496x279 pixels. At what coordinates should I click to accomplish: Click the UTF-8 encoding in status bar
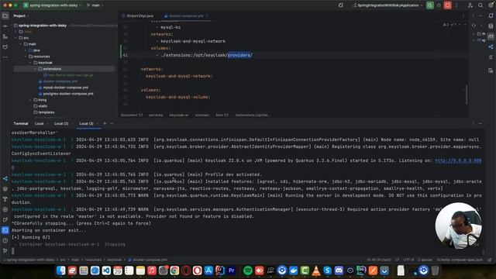click(408, 260)
